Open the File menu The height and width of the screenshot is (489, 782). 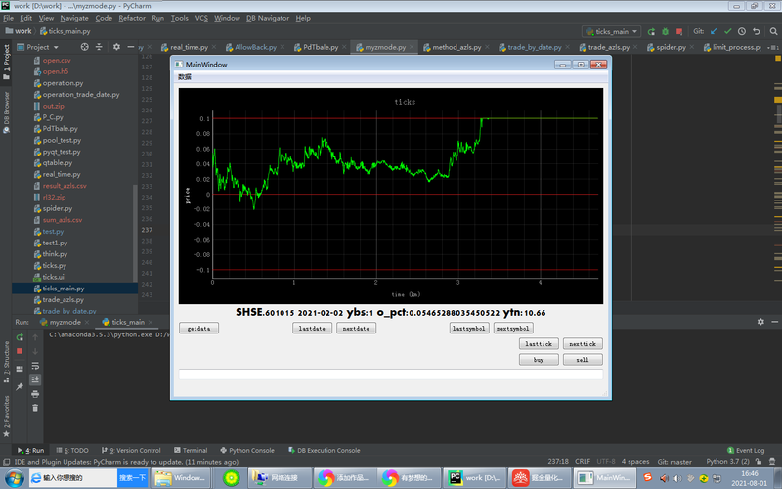9,18
